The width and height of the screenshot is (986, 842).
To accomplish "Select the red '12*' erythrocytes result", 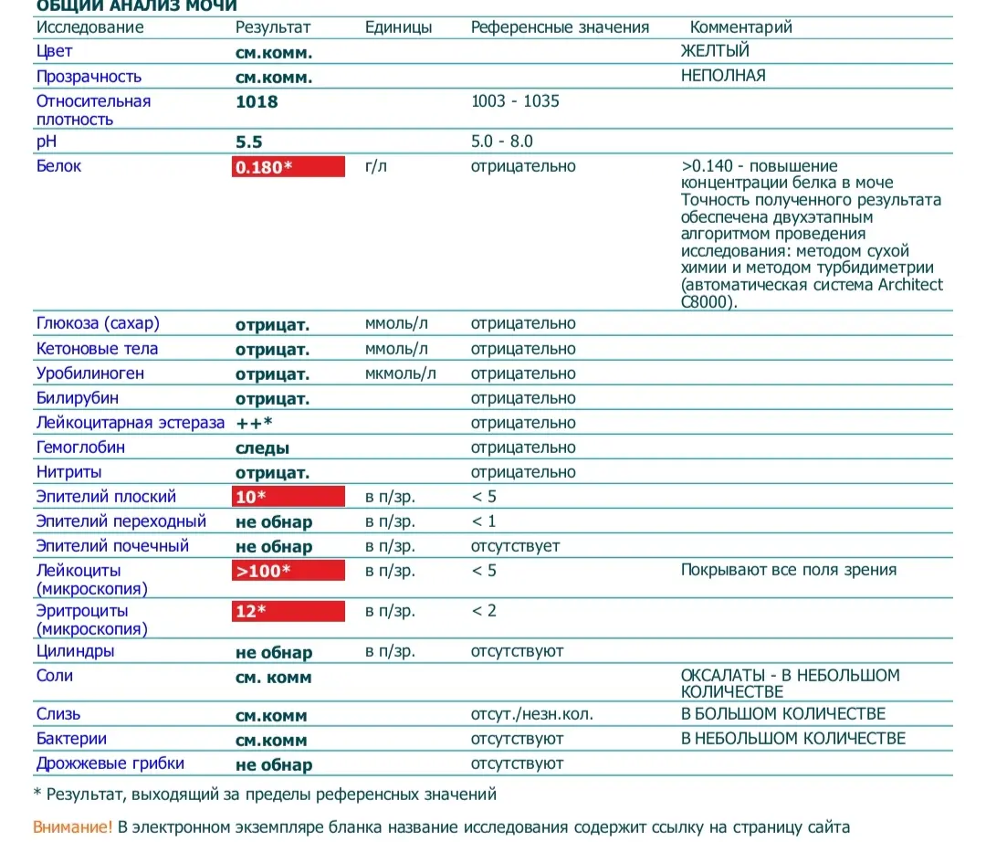I will (x=288, y=611).
